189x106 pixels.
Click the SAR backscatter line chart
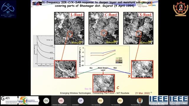[104, 59]
